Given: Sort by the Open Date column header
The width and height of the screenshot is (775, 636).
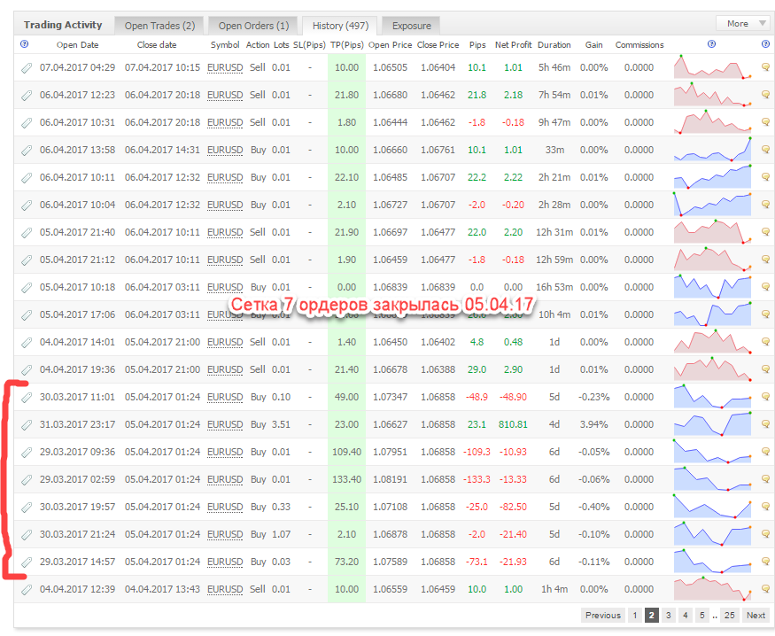Looking at the screenshot, I should pos(78,45).
